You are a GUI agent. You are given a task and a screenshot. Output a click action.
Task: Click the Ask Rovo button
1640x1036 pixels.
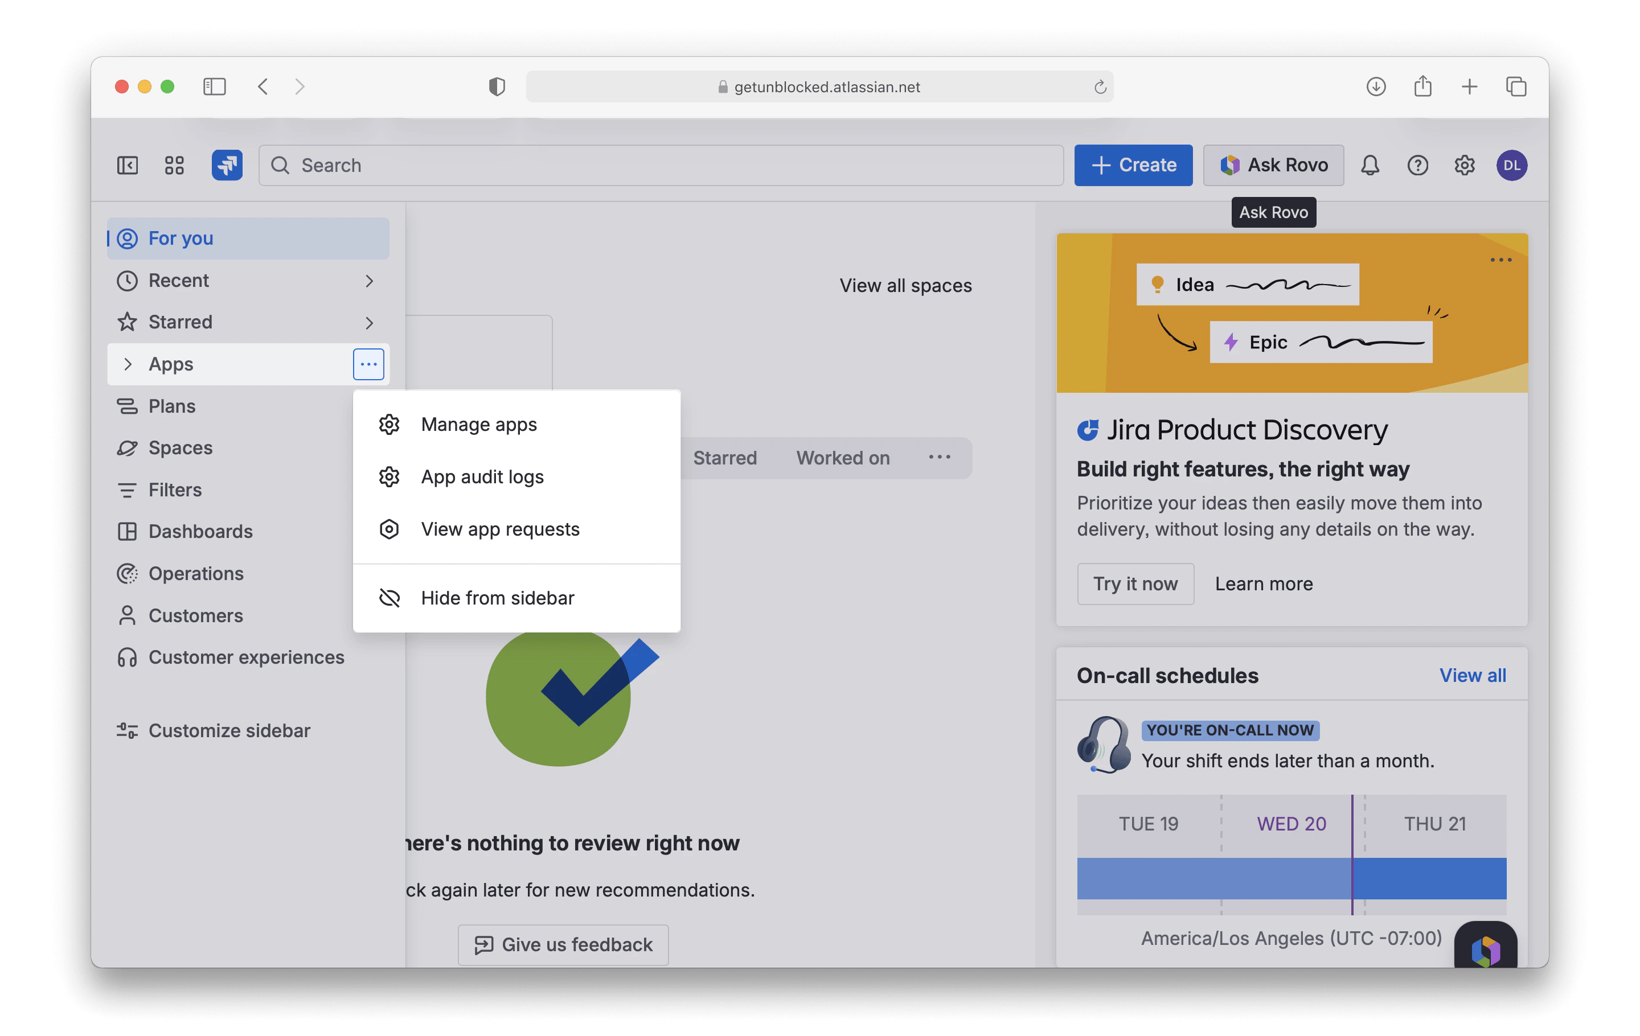pos(1273,165)
